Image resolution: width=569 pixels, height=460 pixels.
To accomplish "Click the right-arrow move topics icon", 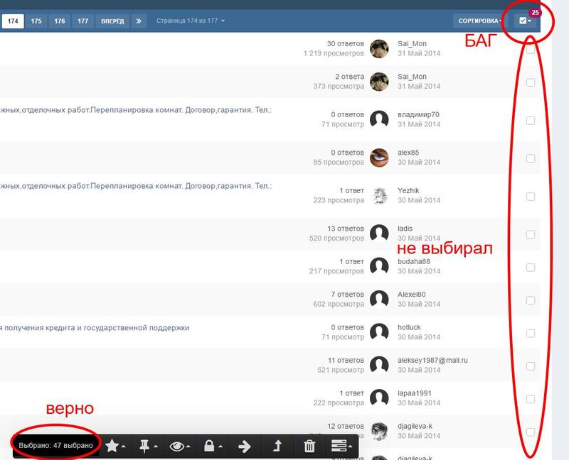I will coord(244,446).
